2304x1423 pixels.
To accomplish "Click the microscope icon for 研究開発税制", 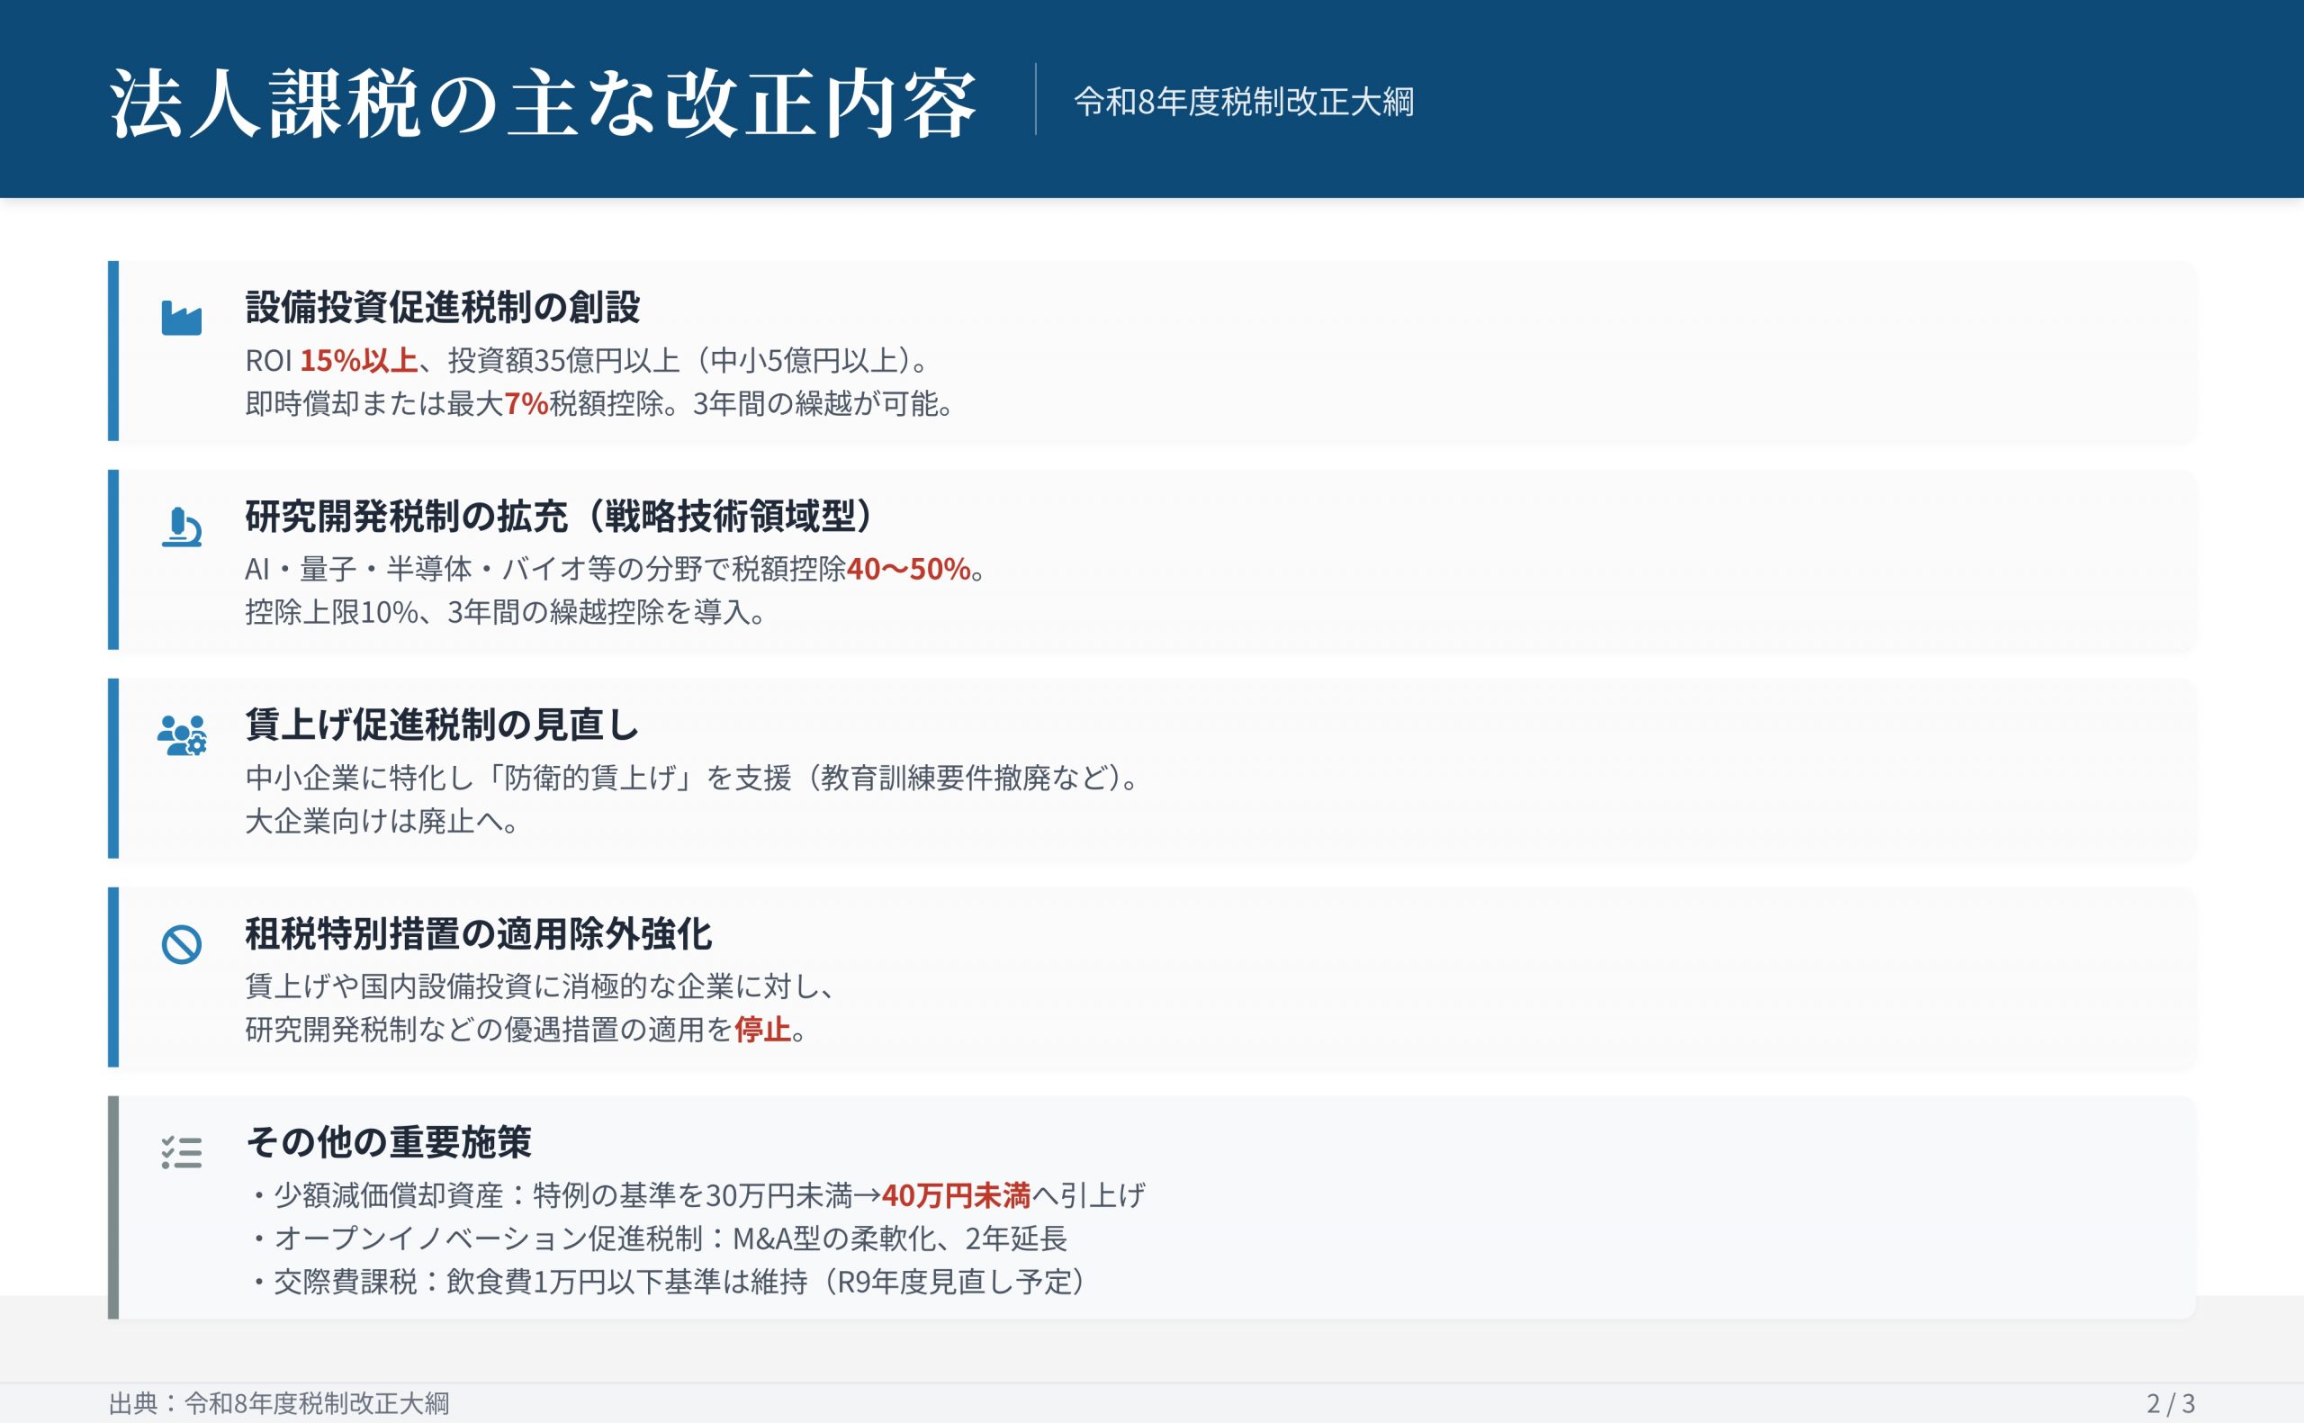I will [182, 527].
